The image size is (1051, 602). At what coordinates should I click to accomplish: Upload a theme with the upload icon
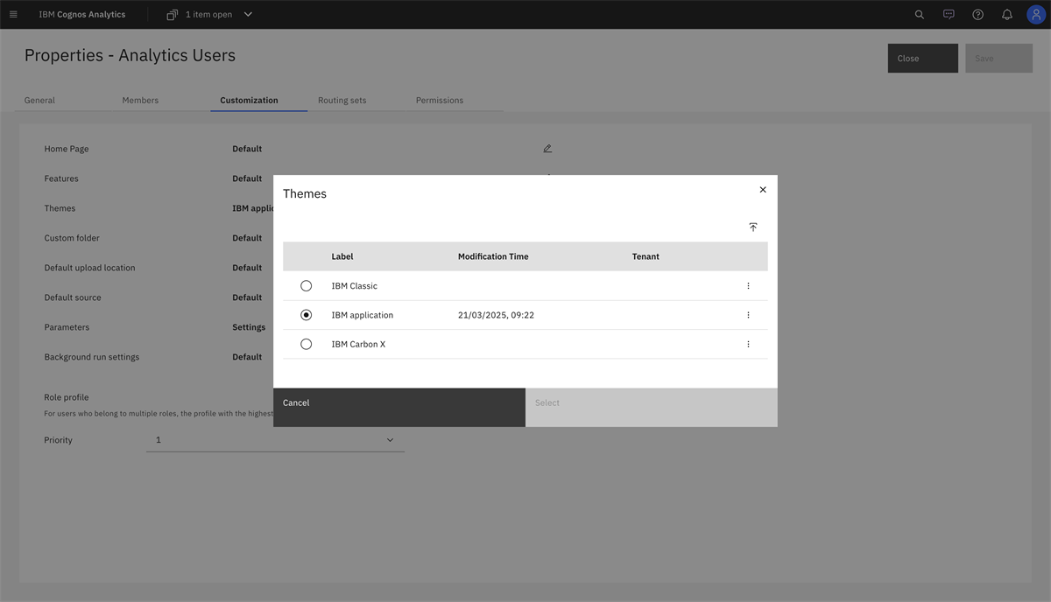point(753,227)
